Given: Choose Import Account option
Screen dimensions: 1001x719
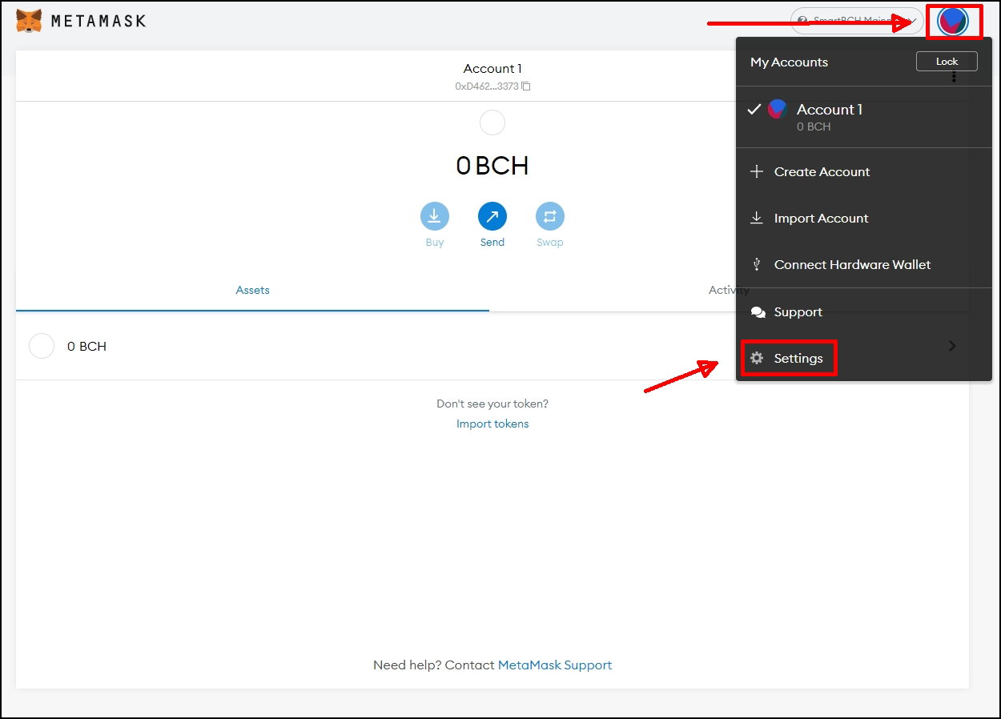Looking at the screenshot, I should coord(864,218).
